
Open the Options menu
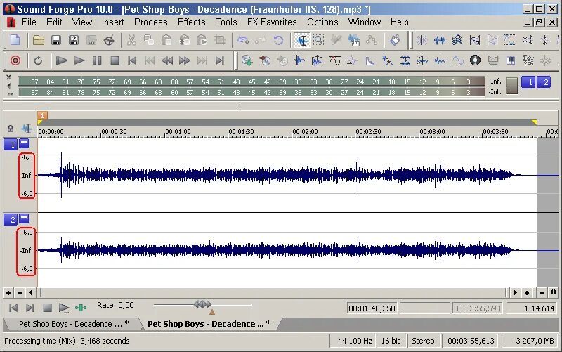pyautogui.click(x=322, y=22)
